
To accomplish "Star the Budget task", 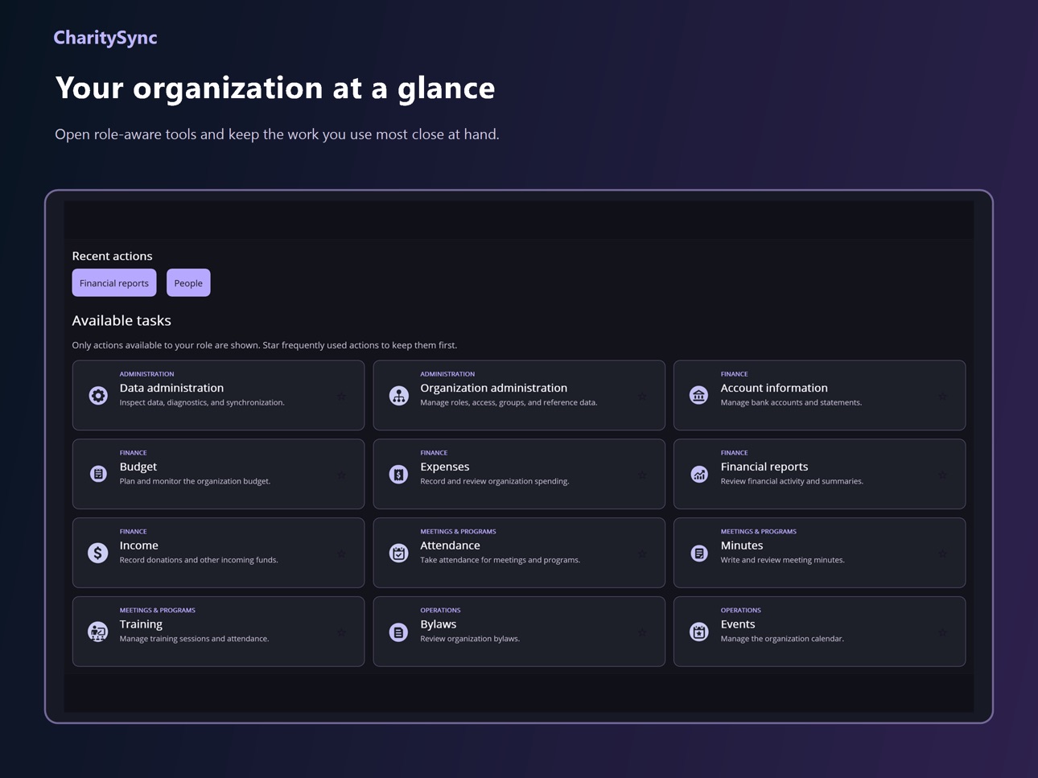I will pyautogui.click(x=341, y=475).
